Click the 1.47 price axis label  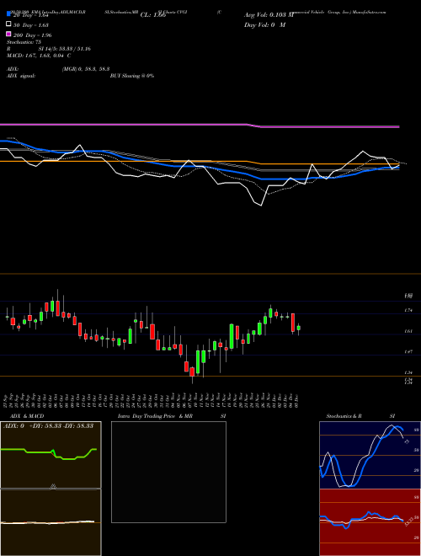tap(408, 352)
